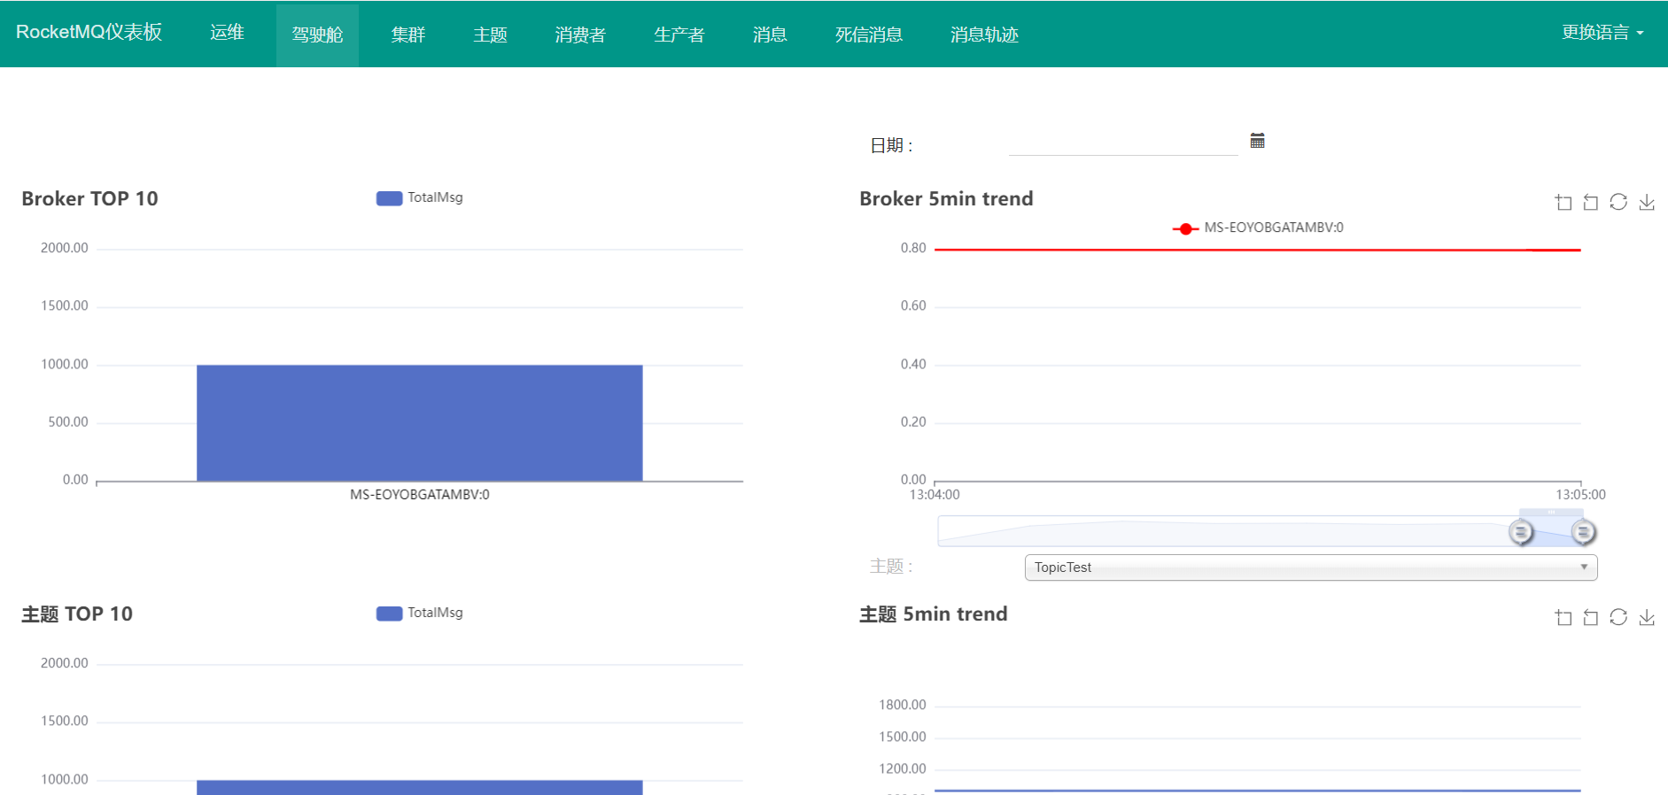Image resolution: width=1668 pixels, height=795 pixels.
Task: Expand the 更换语言 language menu
Action: click(x=1602, y=33)
